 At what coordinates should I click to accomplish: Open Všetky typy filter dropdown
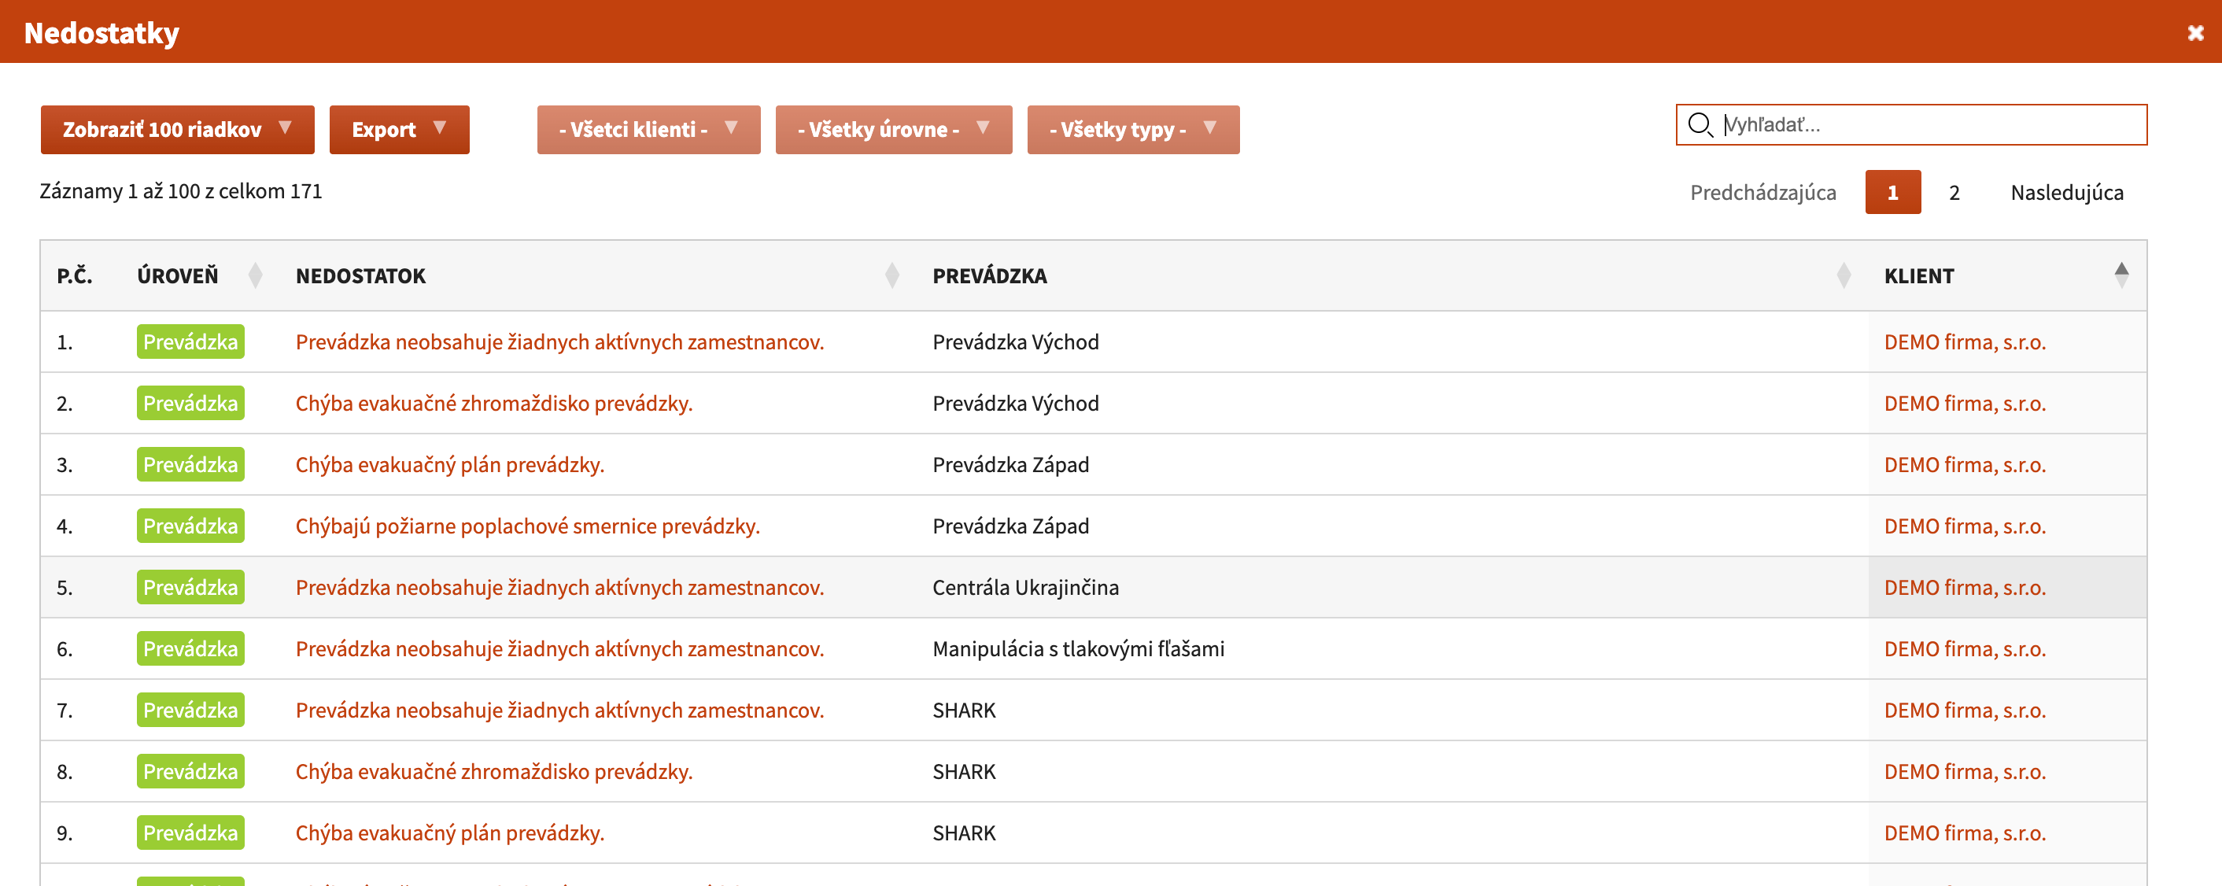[1134, 131]
